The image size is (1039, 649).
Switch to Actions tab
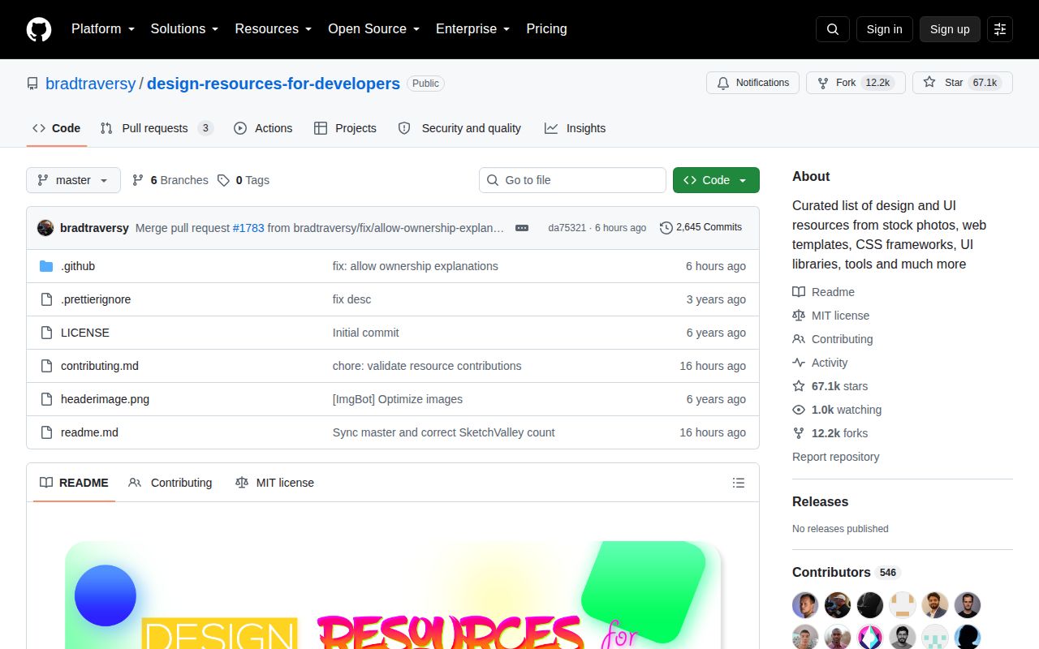pyautogui.click(x=263, y=128)
